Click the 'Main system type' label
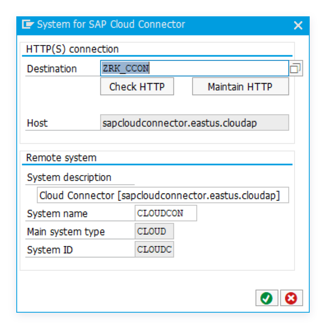 tap(66, 232)
